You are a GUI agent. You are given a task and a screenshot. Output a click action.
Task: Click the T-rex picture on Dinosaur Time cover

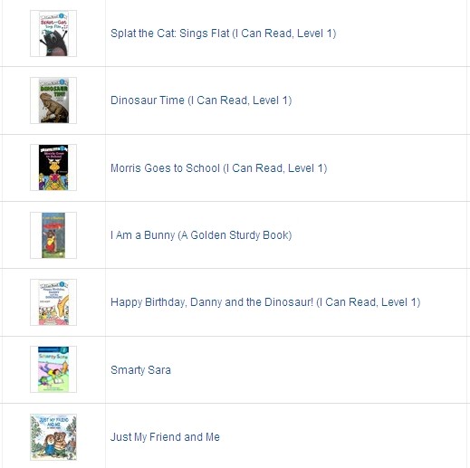tap(53, 108)
